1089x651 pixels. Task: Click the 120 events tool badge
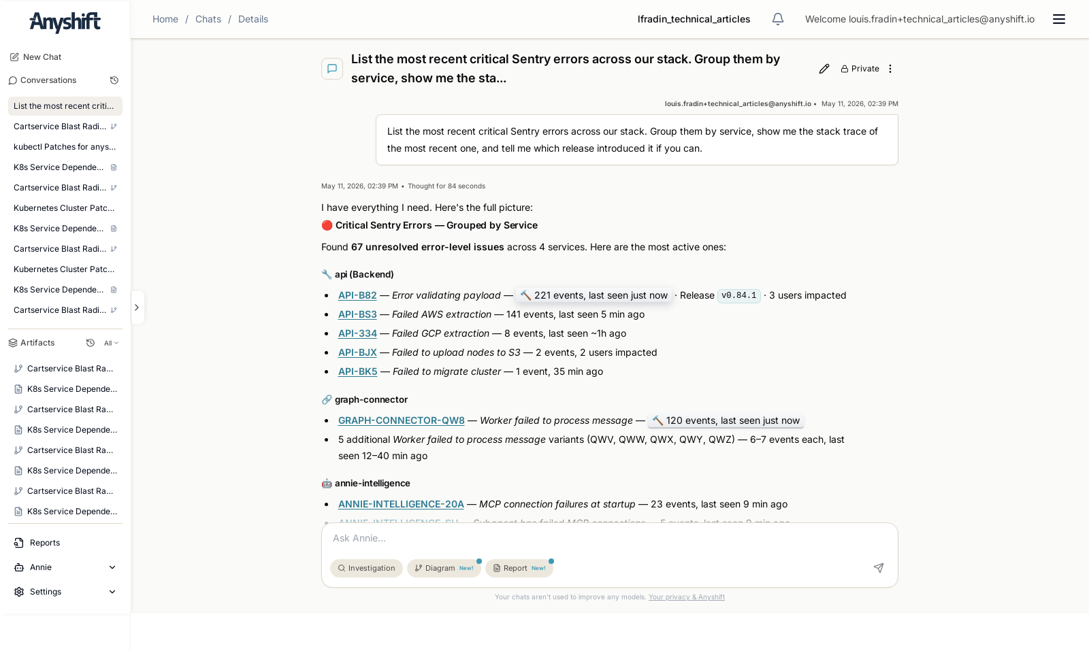(726, 420)
